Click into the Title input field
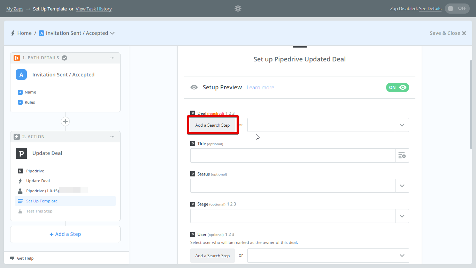This screenshot has width=476, height=268. (293, 155)
